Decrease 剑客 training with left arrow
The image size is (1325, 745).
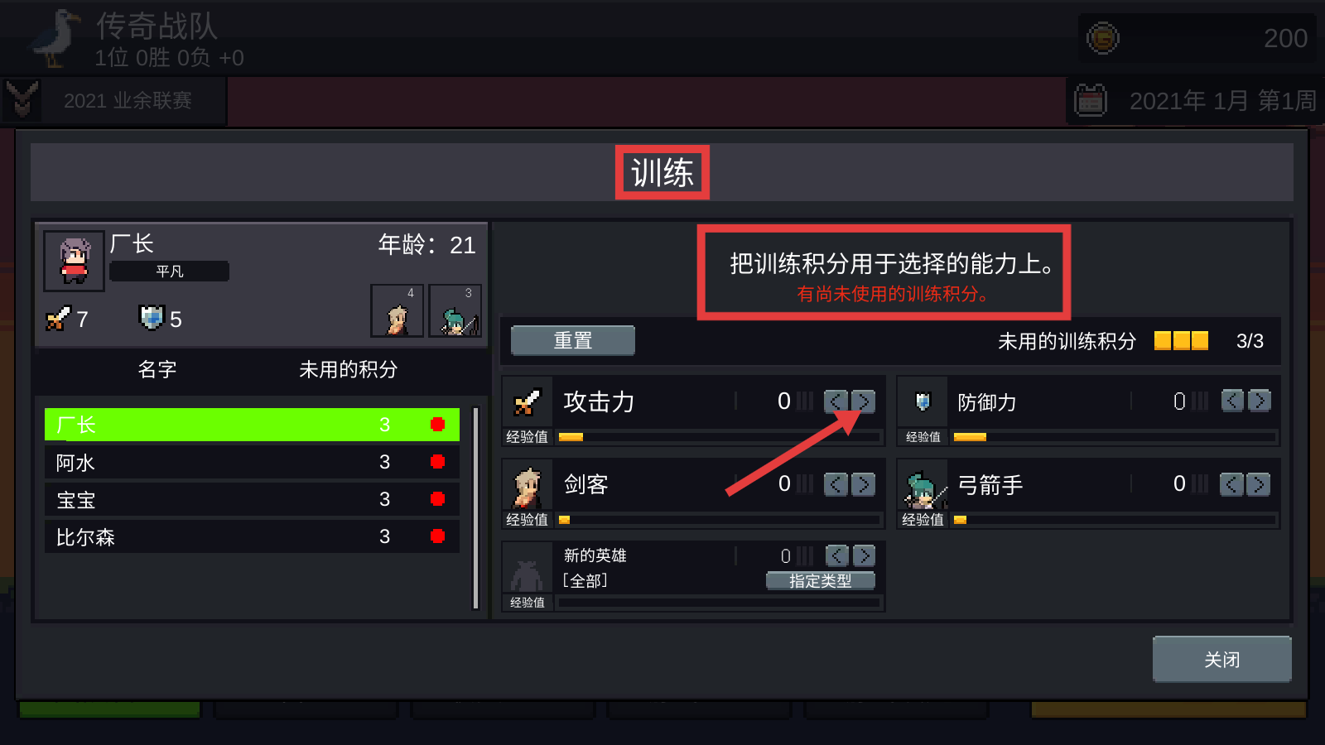836,484
